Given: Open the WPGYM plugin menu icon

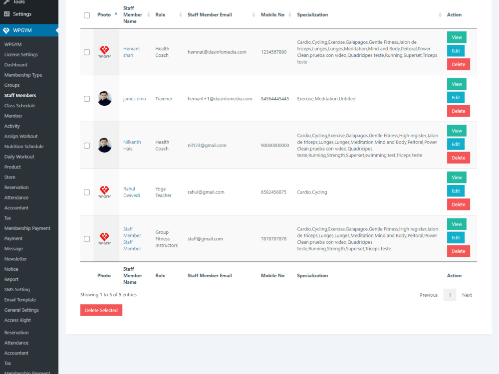Looking at the screenshot, I should [x=6, y=30].
